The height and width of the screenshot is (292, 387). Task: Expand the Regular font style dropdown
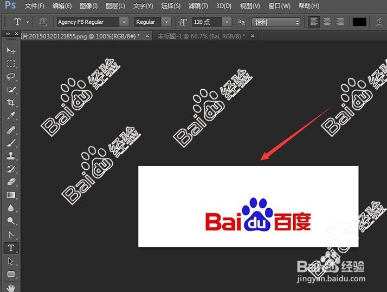pos(166,22)
